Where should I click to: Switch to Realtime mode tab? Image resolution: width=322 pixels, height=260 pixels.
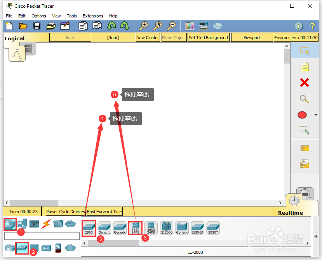[x=294, y=201]
